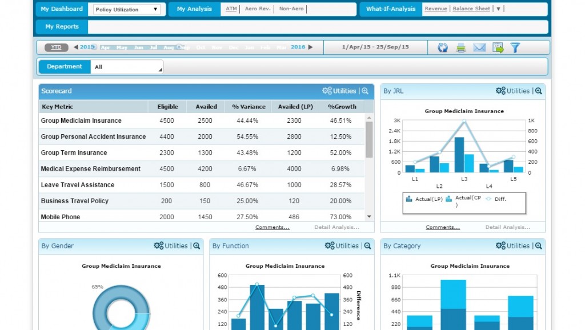
Task: Select the Mobile Phone row
Action: [x=202, y=216]
